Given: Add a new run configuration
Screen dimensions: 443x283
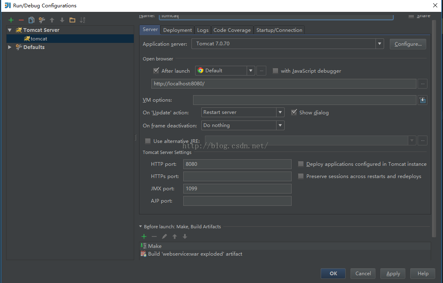Looking at the screenshot, I should (11, 20).
